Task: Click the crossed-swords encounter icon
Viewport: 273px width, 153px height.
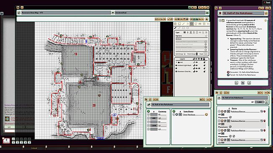Action: coord(219,98)
